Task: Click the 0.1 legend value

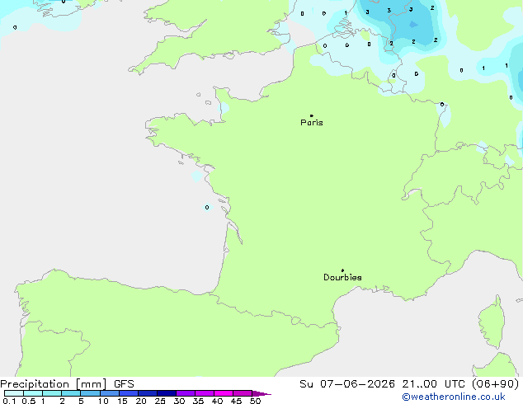Action: 9,401
